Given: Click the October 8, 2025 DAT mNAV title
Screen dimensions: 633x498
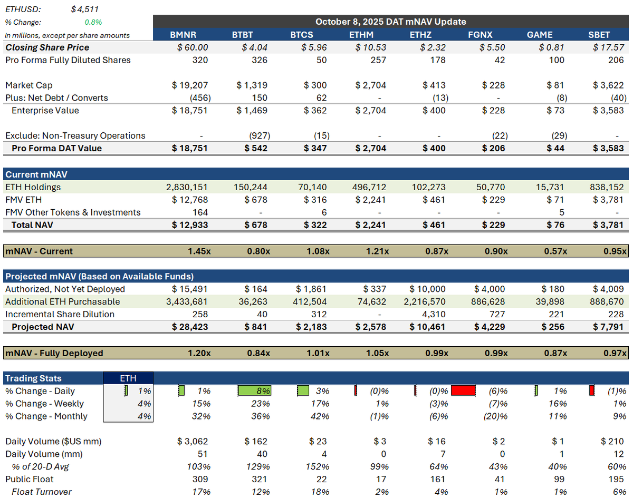Looking at the screenshot, I should [x=390, y=22].
